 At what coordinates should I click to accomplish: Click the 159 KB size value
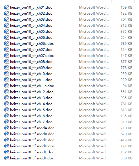pos(127,7)
